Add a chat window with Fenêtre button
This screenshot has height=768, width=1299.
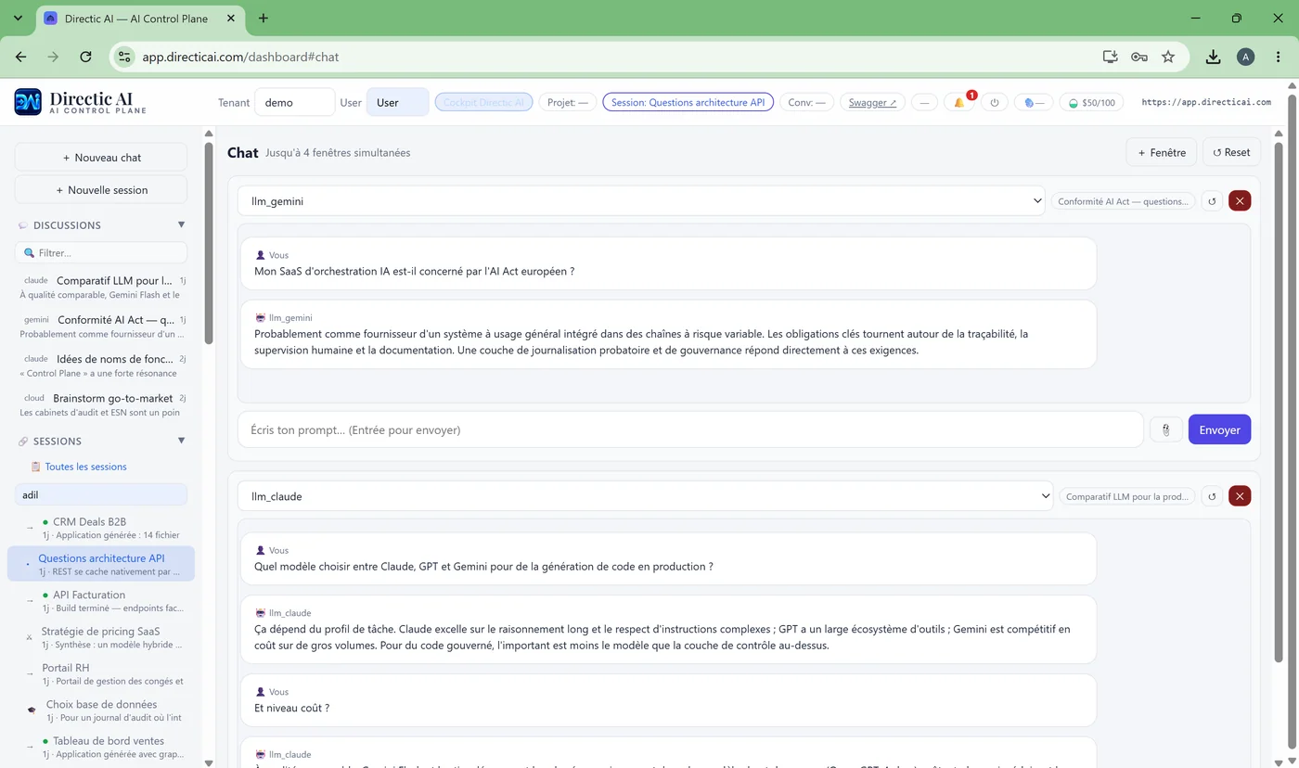pyautogui.click(x=1162, y=152)
